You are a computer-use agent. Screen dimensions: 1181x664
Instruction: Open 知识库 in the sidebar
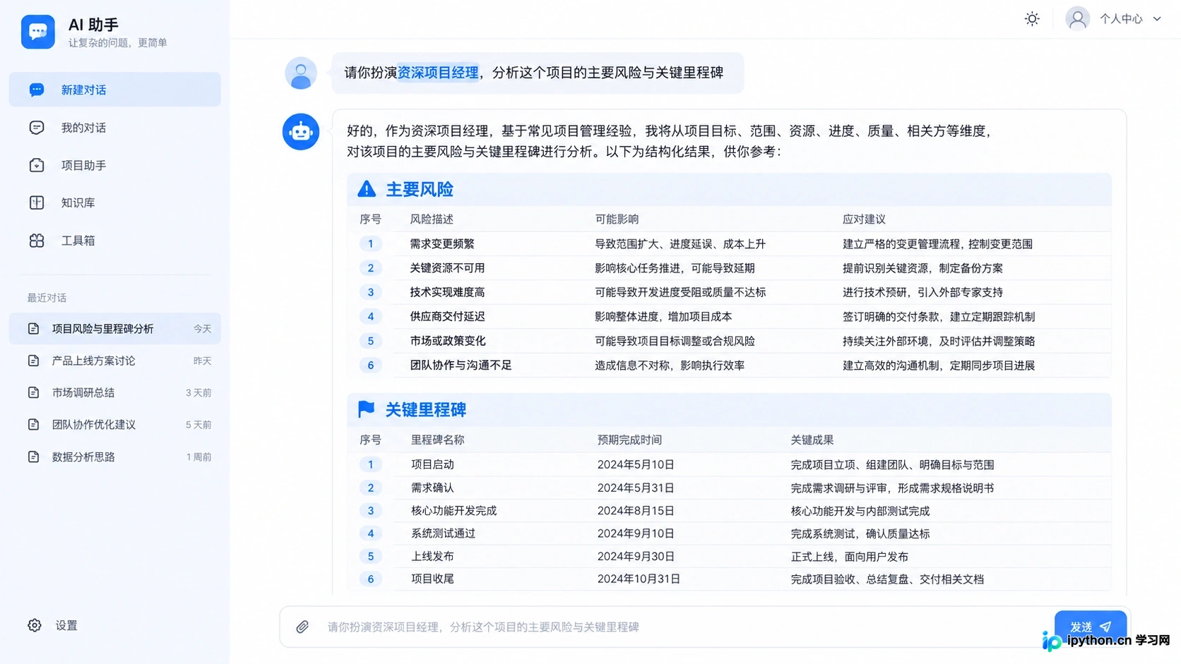pyautogui.click(x=115, y=203)
